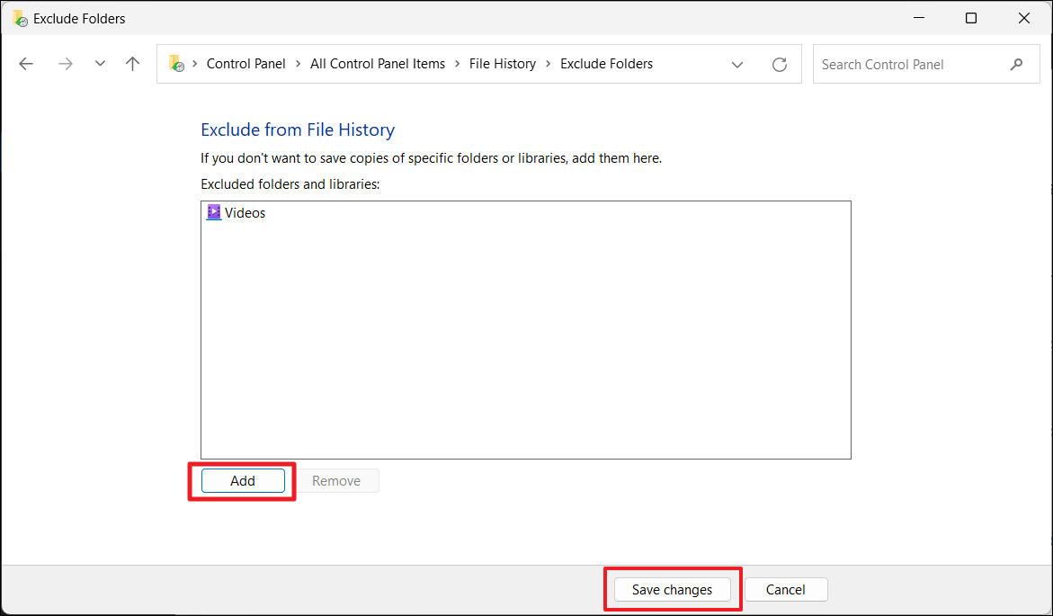1053x616 pixels.
Task: Click the forward navigation arrow
Action: pos(65,64)
